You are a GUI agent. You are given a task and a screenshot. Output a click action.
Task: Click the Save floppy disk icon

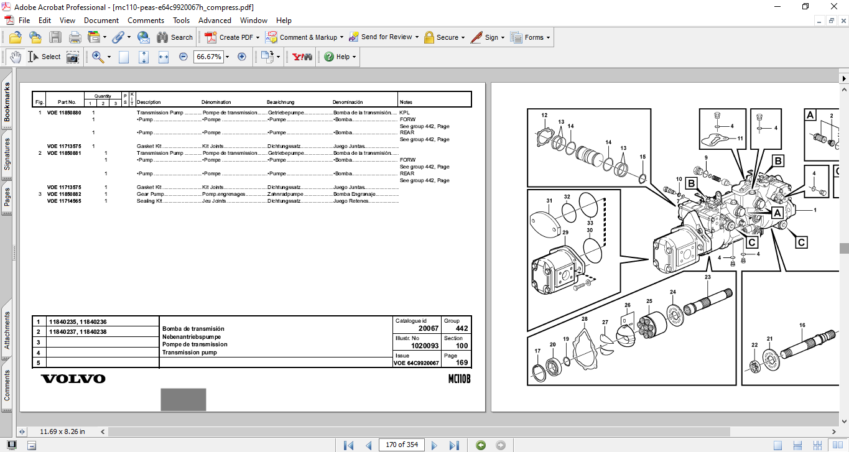(55, 37)
